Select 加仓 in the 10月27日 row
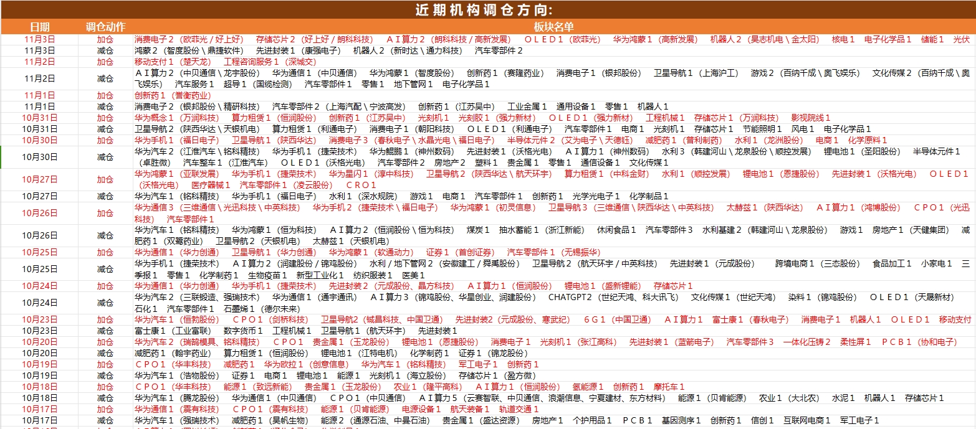 (x=105, y=179)
